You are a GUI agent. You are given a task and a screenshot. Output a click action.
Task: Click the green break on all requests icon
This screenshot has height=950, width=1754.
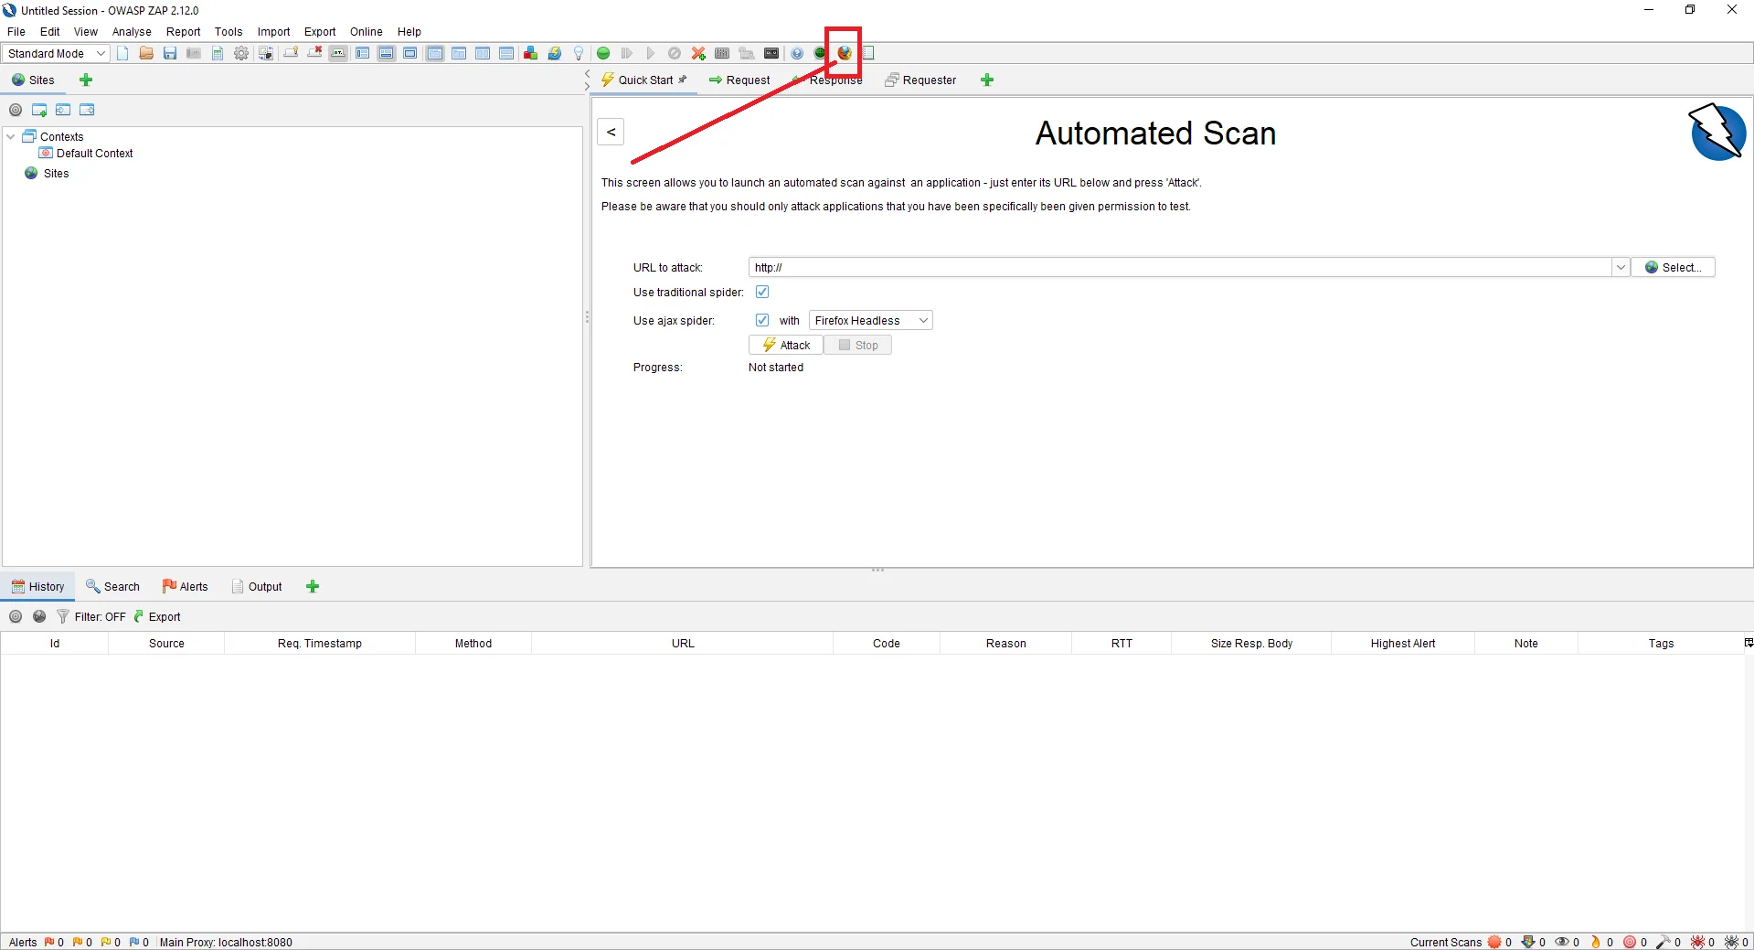(x=603, y=53)
